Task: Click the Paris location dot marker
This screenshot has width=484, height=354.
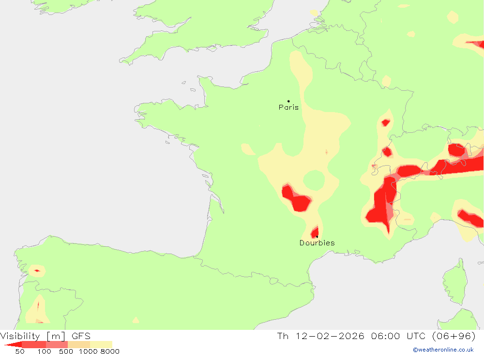Action: tap(288, 101)
